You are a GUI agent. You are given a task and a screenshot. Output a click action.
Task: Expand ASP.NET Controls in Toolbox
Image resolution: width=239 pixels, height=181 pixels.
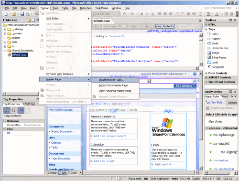206,77
